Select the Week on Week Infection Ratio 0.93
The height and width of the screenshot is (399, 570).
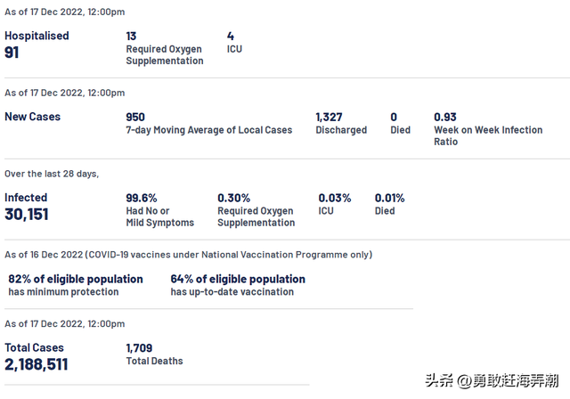(x=445, y=117)
